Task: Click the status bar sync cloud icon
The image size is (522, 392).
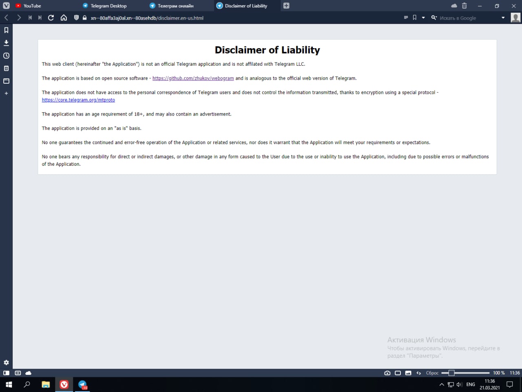Action: (29, 373)
